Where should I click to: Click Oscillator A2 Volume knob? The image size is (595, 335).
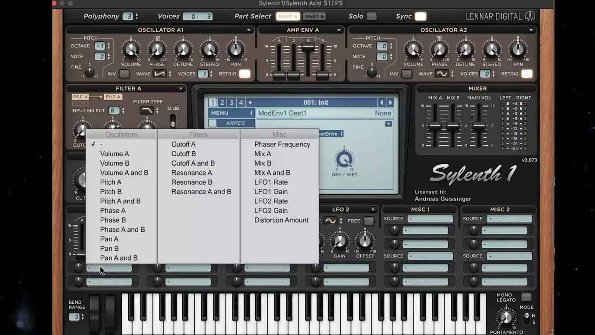tap(413, 49)
